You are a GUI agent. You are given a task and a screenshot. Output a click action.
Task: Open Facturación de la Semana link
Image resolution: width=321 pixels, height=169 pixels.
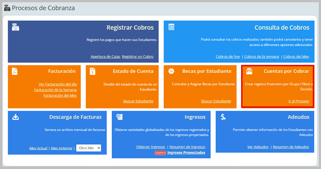tap(55, 90)
